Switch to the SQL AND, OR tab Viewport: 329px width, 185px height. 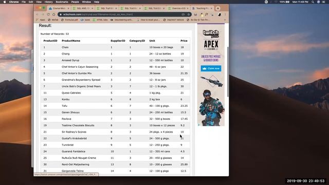(x=83, y=8)
